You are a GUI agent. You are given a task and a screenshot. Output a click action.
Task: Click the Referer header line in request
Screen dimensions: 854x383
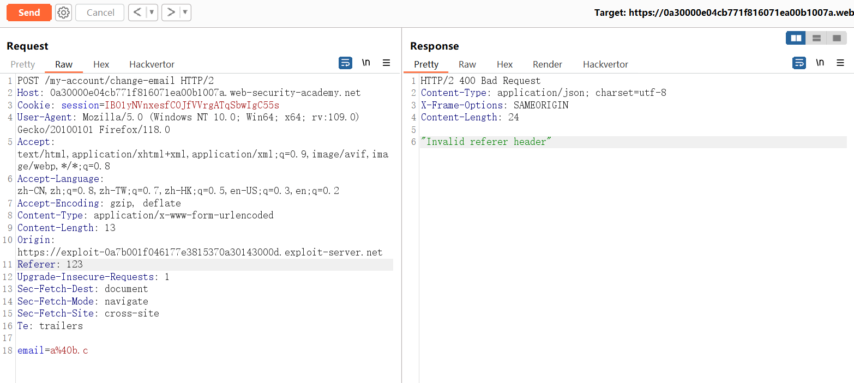coord(50,265)
